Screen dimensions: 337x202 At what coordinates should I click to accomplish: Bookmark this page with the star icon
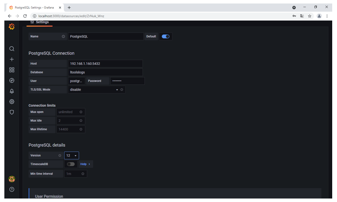click(x=310, y=16)
